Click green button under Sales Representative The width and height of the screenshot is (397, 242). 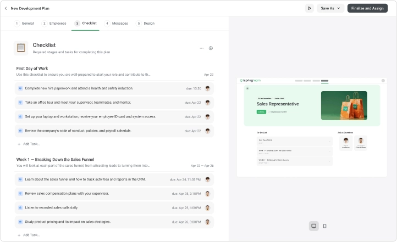point(261,112)
